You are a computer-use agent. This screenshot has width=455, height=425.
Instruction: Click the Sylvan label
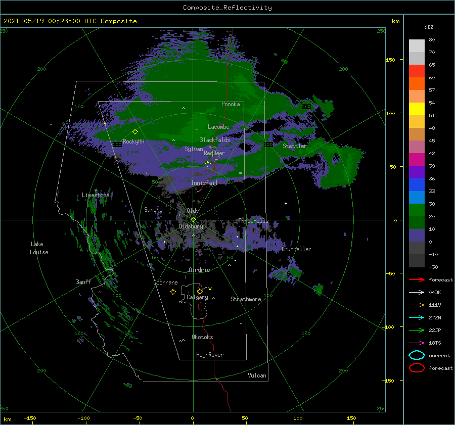coord(194,149)
